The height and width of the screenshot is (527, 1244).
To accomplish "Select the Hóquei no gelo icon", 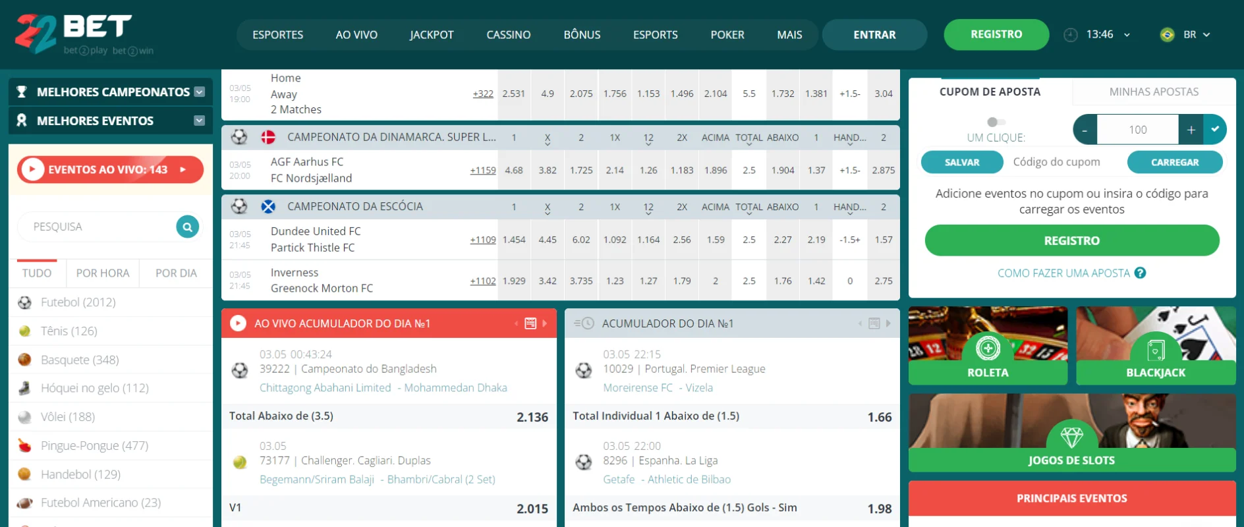I will click(x=24, y=388).
